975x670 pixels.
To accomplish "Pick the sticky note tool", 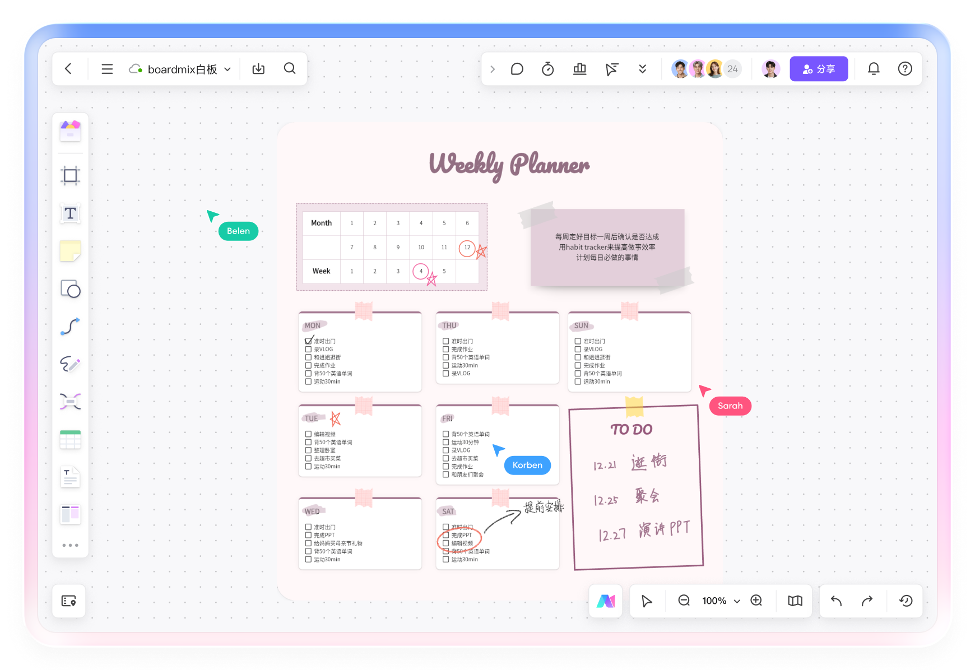I will coord(70,251).
